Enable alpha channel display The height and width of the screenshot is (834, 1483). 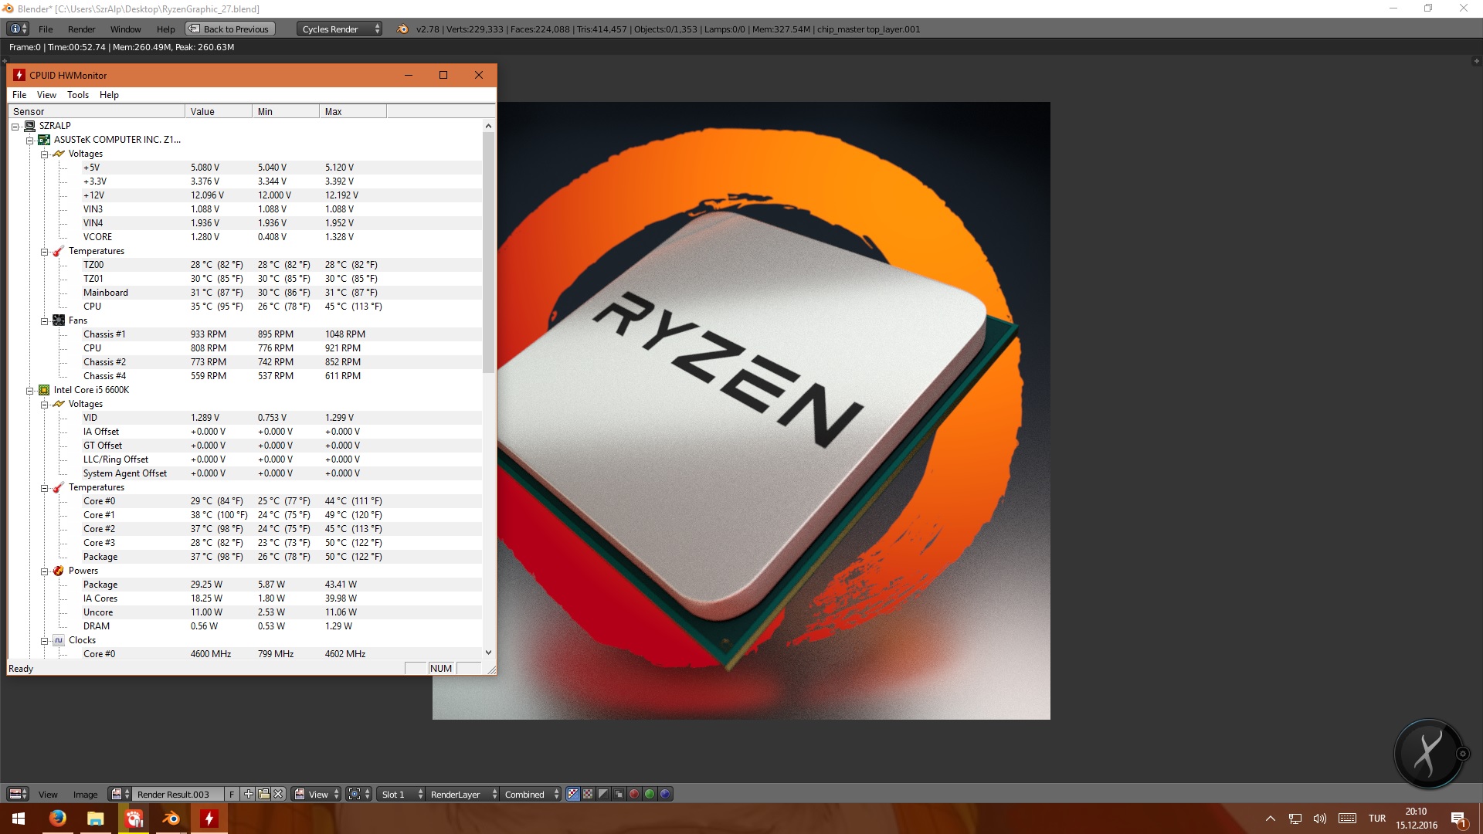[x=603, y=794]
